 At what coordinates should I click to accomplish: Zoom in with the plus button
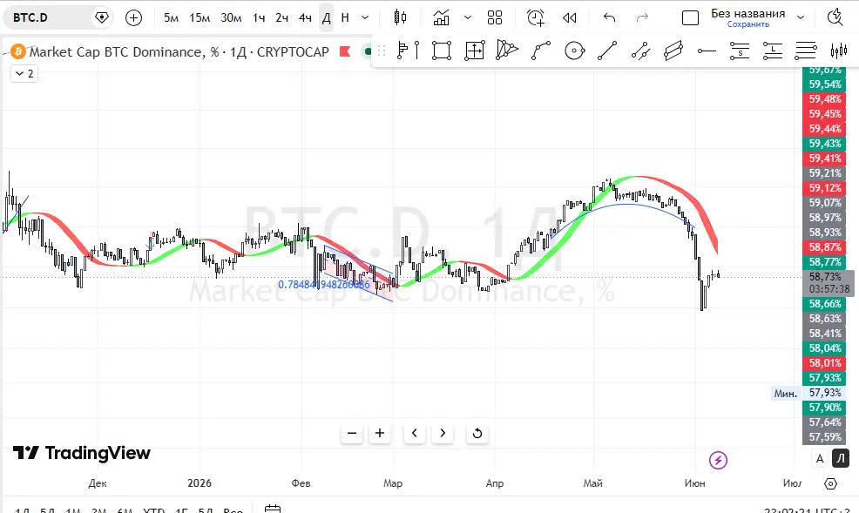click(x=380, y=433)
